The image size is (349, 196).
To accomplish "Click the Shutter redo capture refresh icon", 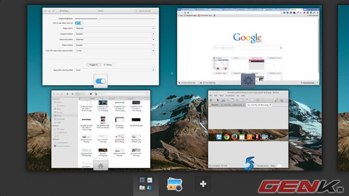I will pos(211,100).
